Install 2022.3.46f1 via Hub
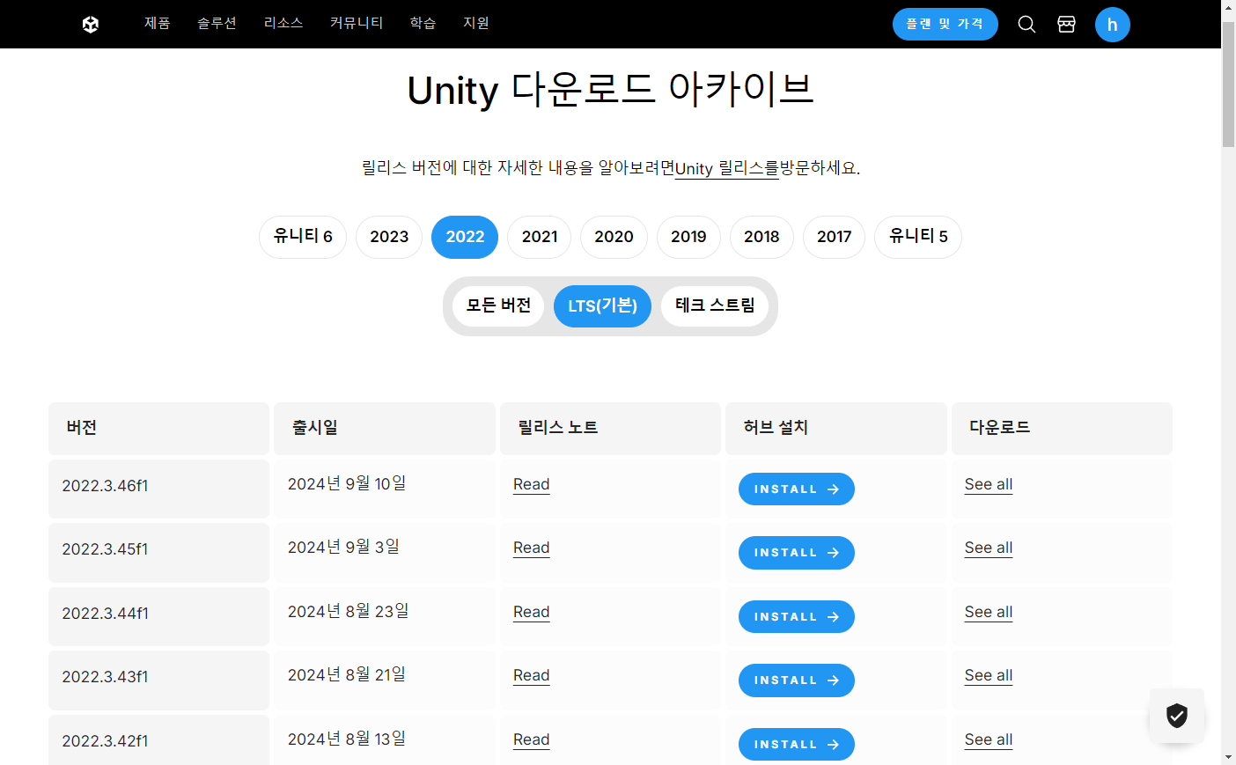The image size is (1236, 765). tap(797, 489)
